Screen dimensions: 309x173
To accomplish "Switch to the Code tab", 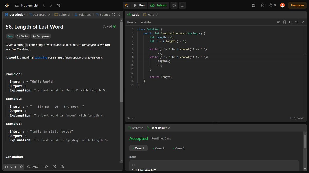I will (133, 15).
